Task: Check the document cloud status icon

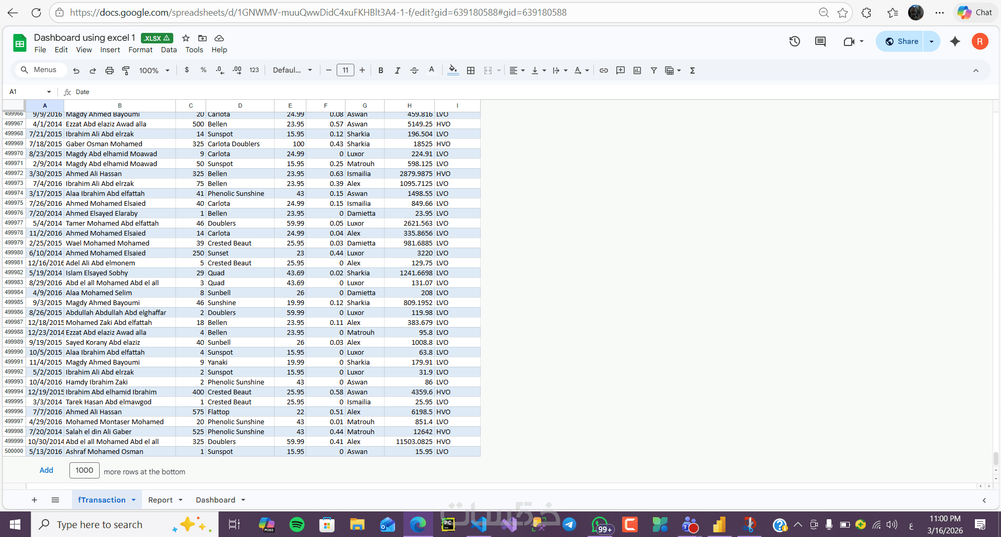Action: [x=219, y=38]
